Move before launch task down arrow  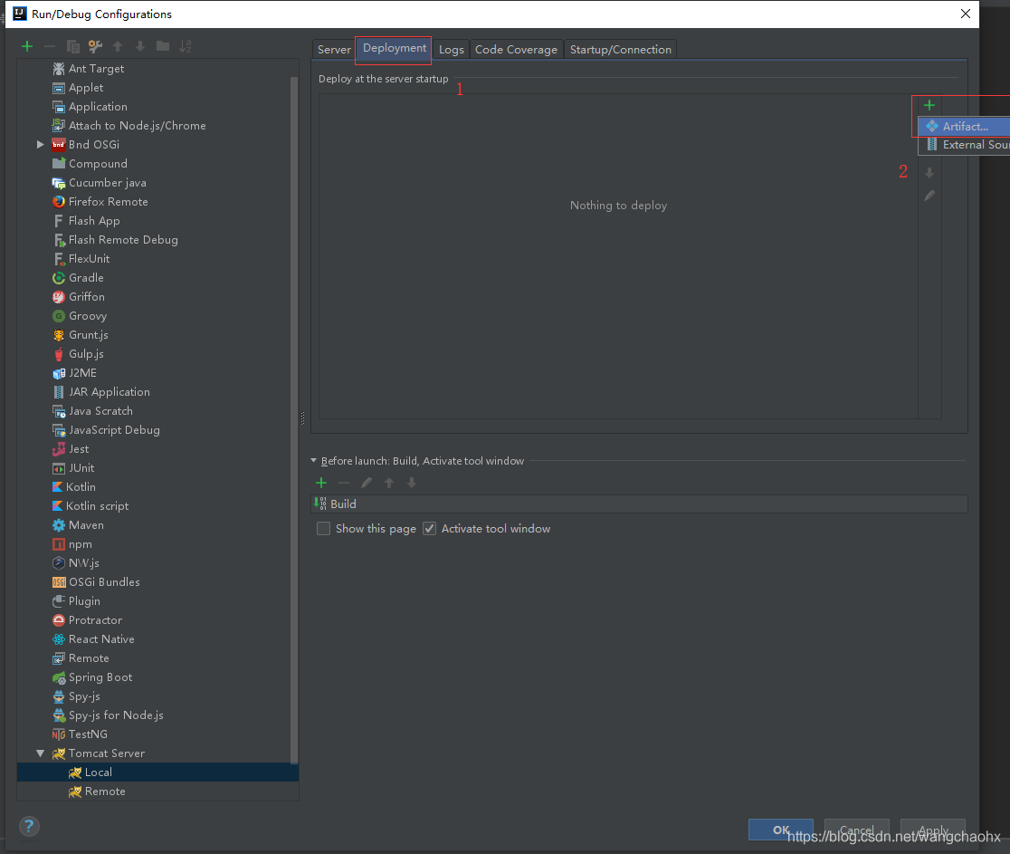(x=412, y=483)
